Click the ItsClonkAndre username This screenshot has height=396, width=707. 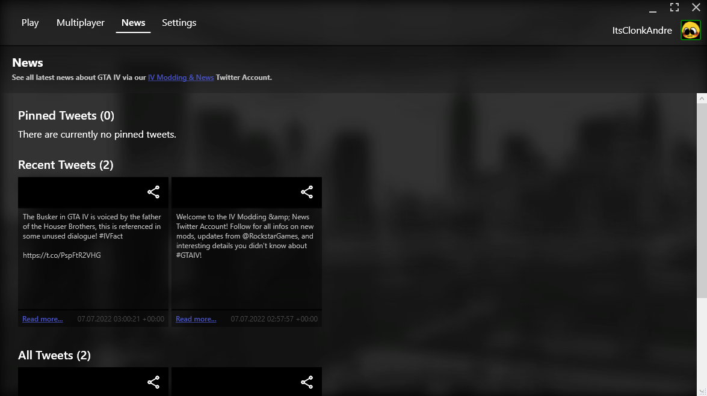642,31
